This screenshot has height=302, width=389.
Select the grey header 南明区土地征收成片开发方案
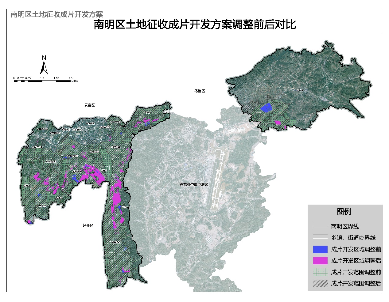pos(57,14)
